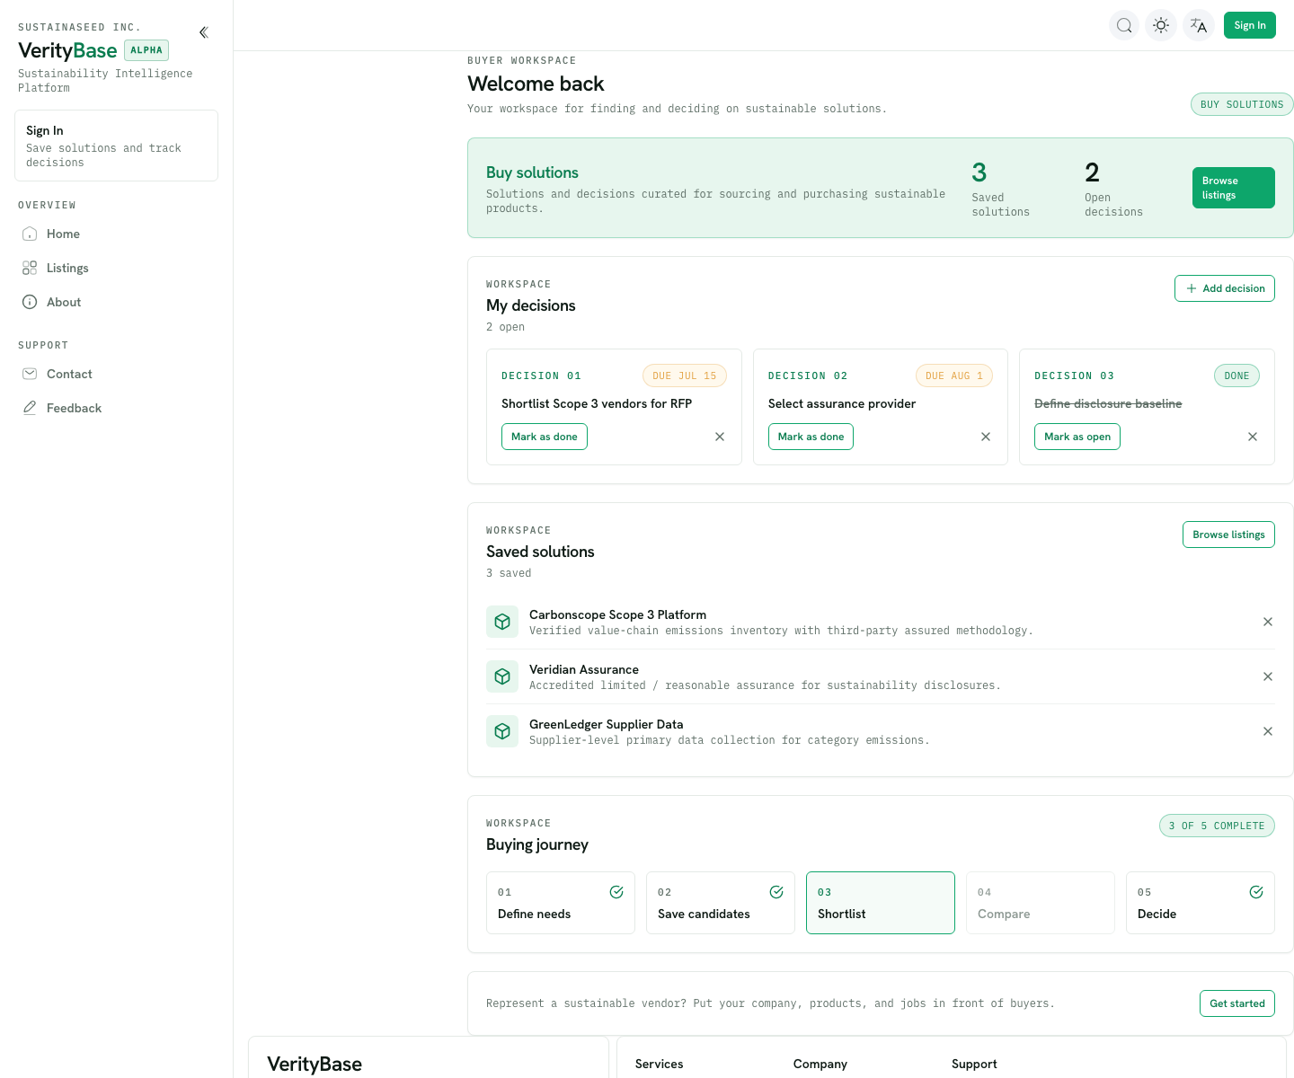
Task: Click the 2 Open decisions stat
Action: 1113,188
